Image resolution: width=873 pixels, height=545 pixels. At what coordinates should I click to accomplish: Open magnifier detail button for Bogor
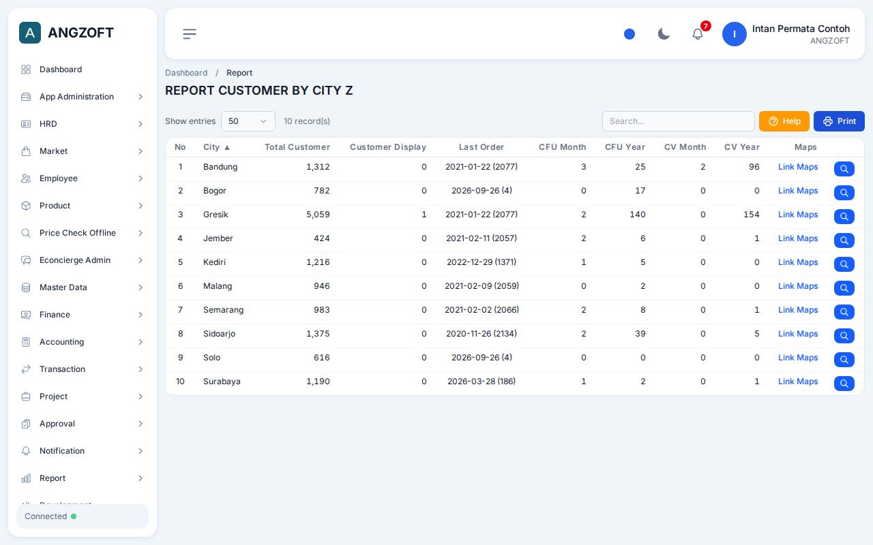tap(844, 193)
